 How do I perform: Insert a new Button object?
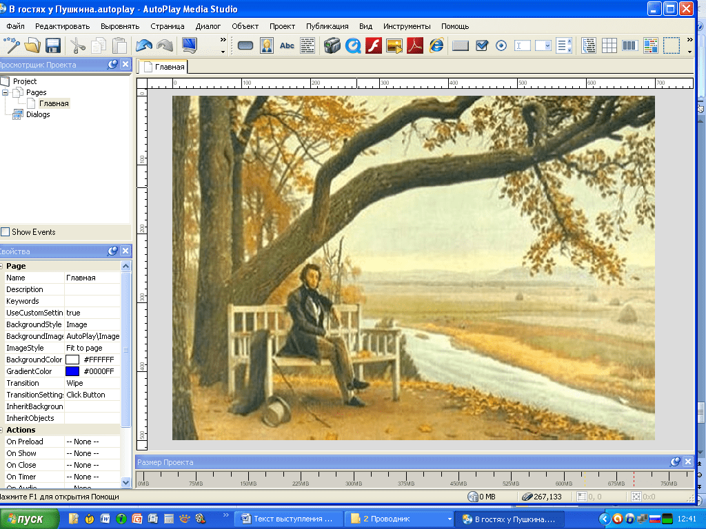(245, 45)
